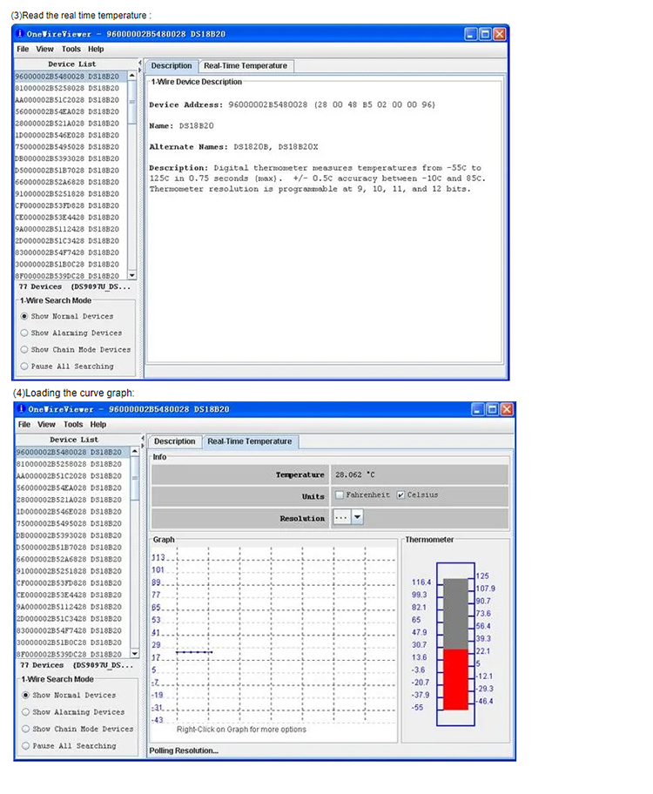This screenshot has width=653, height=794.
Task: Click 'Polling Resolution...' status text
Action: point(184,750)
